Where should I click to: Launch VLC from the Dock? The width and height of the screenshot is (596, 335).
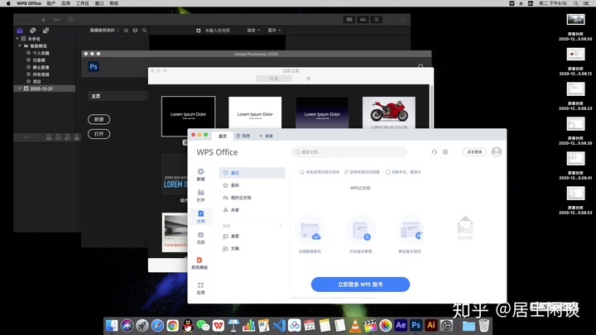click(355, 326)
